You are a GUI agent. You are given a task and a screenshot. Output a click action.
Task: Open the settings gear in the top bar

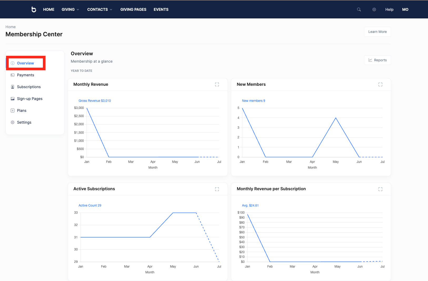pos(374,9)
